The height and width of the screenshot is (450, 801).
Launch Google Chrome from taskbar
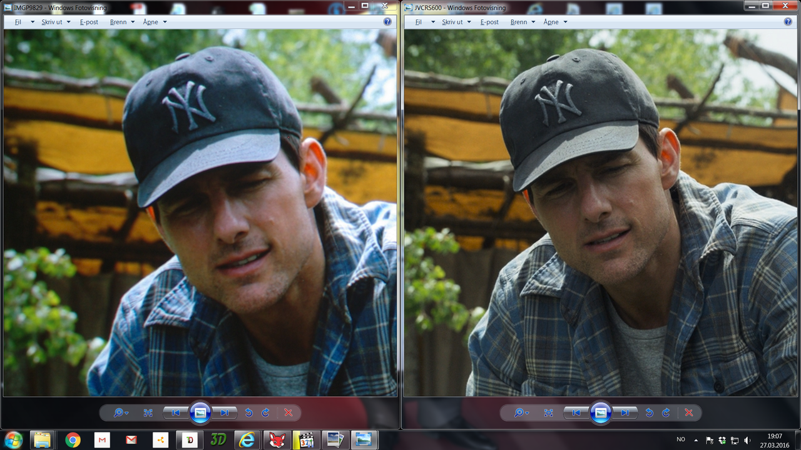[x=73, y=440]
